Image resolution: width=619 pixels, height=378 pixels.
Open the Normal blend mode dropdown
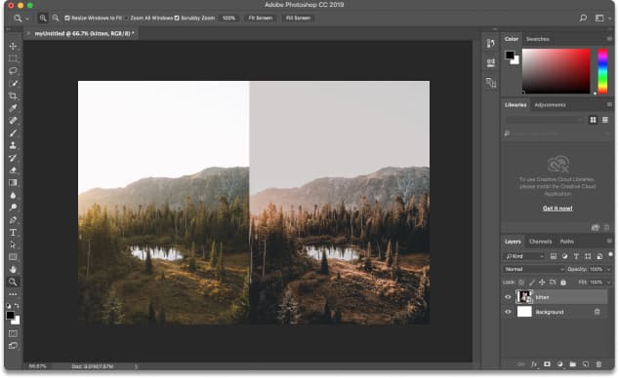coord(534,269)
